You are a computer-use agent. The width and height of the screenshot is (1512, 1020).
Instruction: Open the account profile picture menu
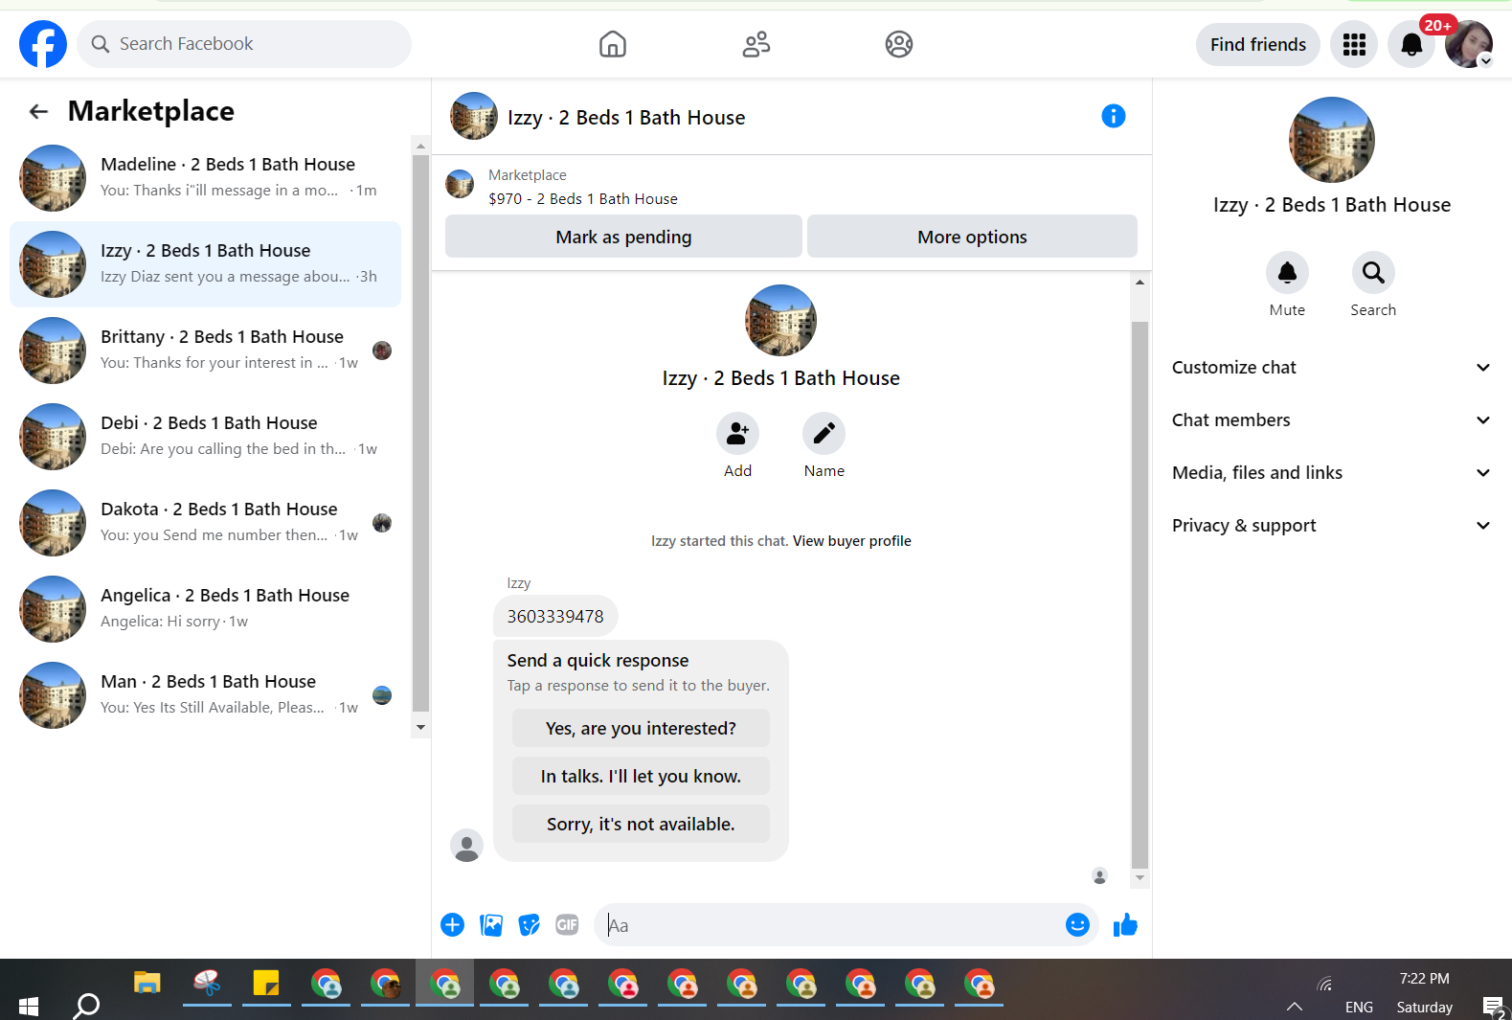pos(1469,44)
